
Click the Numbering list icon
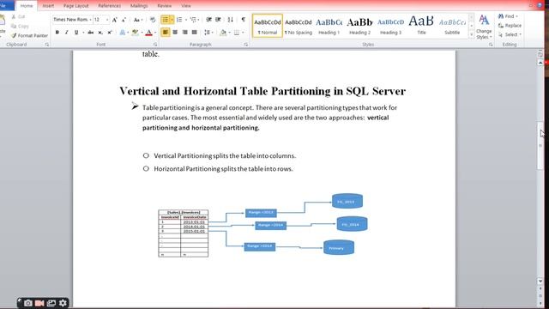(x=179, y=20)
